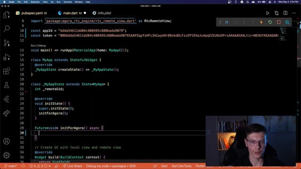301x169 pixels.
Task: Click the Step Out debug button
Action: click(253, 22)
